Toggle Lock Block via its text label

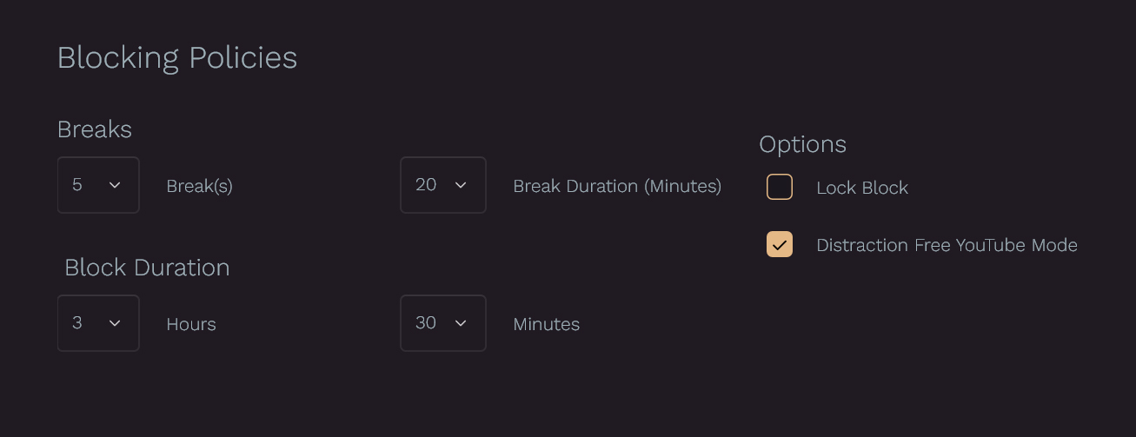coord(862,188)
